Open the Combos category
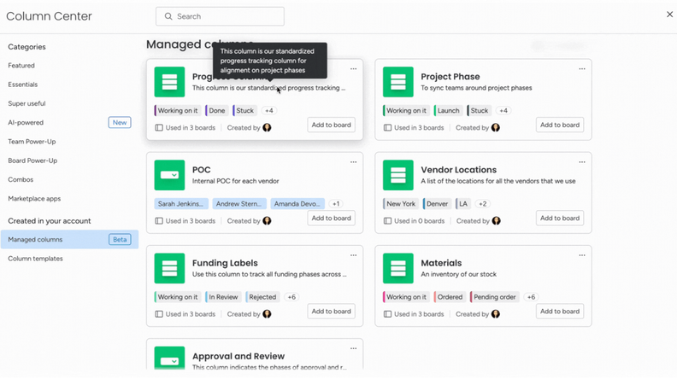Image resolution: width=677 pixels, height=385 pixels. [x=21, y=179]
